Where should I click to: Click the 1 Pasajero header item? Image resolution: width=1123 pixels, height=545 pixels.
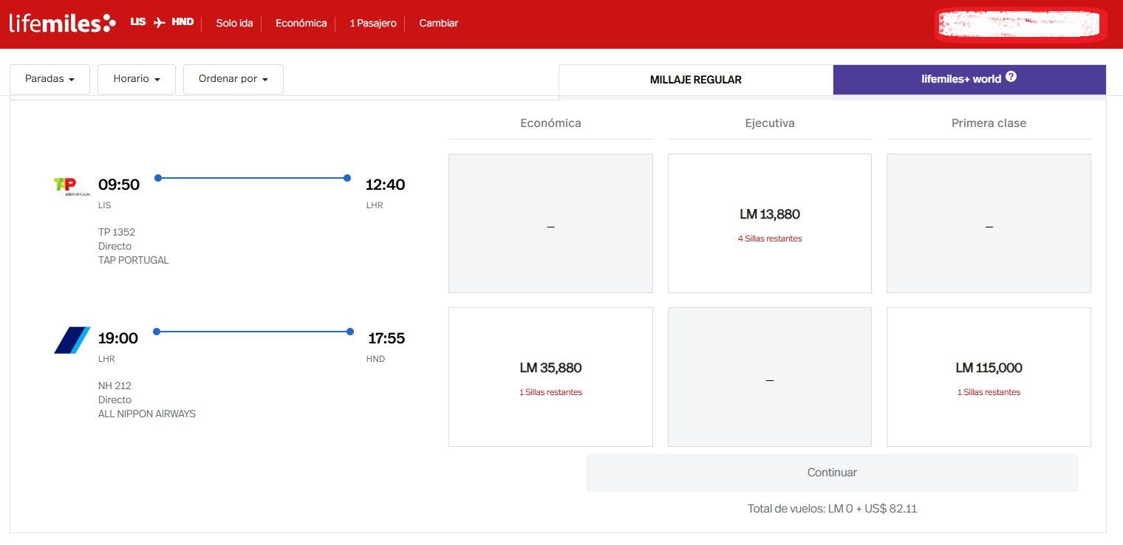(x=372, y=24)
